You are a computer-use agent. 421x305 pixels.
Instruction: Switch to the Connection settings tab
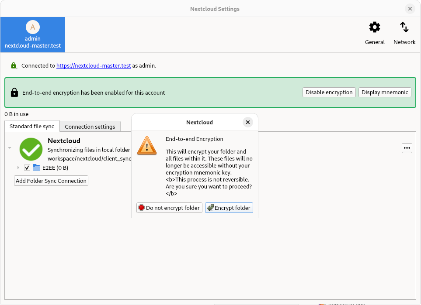90,127
